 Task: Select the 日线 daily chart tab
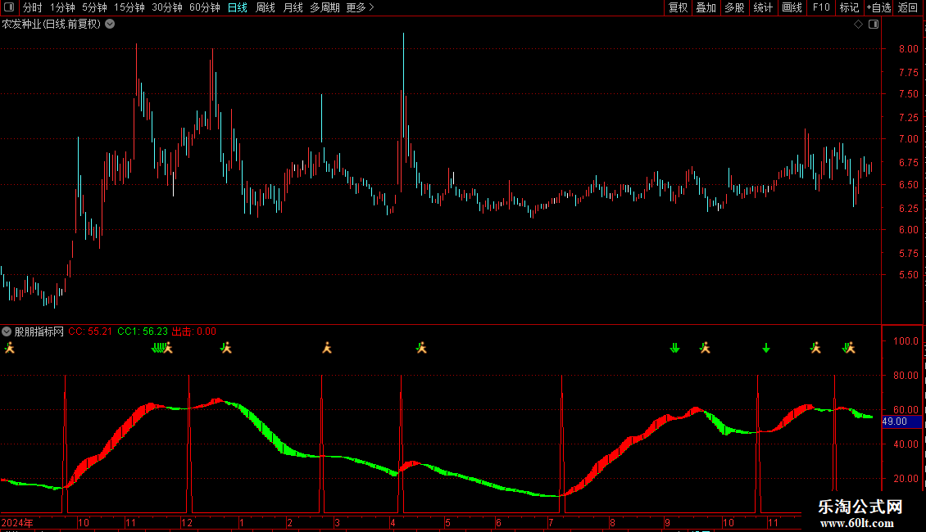[238, 7]
